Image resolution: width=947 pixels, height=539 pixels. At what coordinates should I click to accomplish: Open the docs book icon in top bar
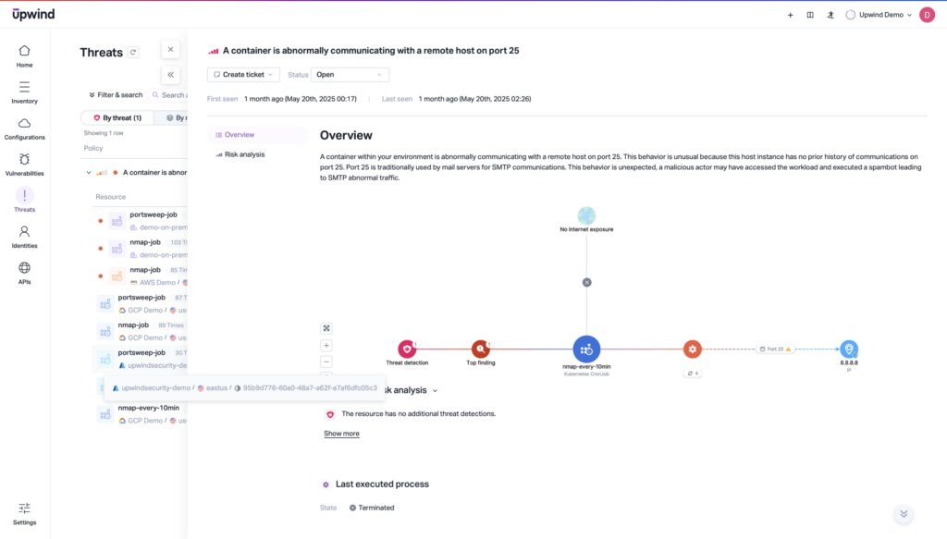[810, 15]
